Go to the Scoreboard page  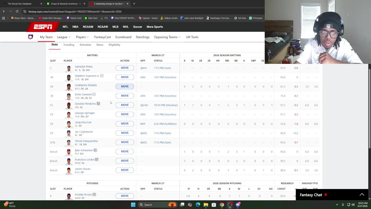(123, 37)
